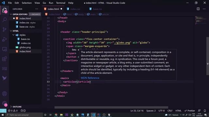Screen dimensions: 209x117
Task: Open index.css under styles folder
Action: [25, 43]
